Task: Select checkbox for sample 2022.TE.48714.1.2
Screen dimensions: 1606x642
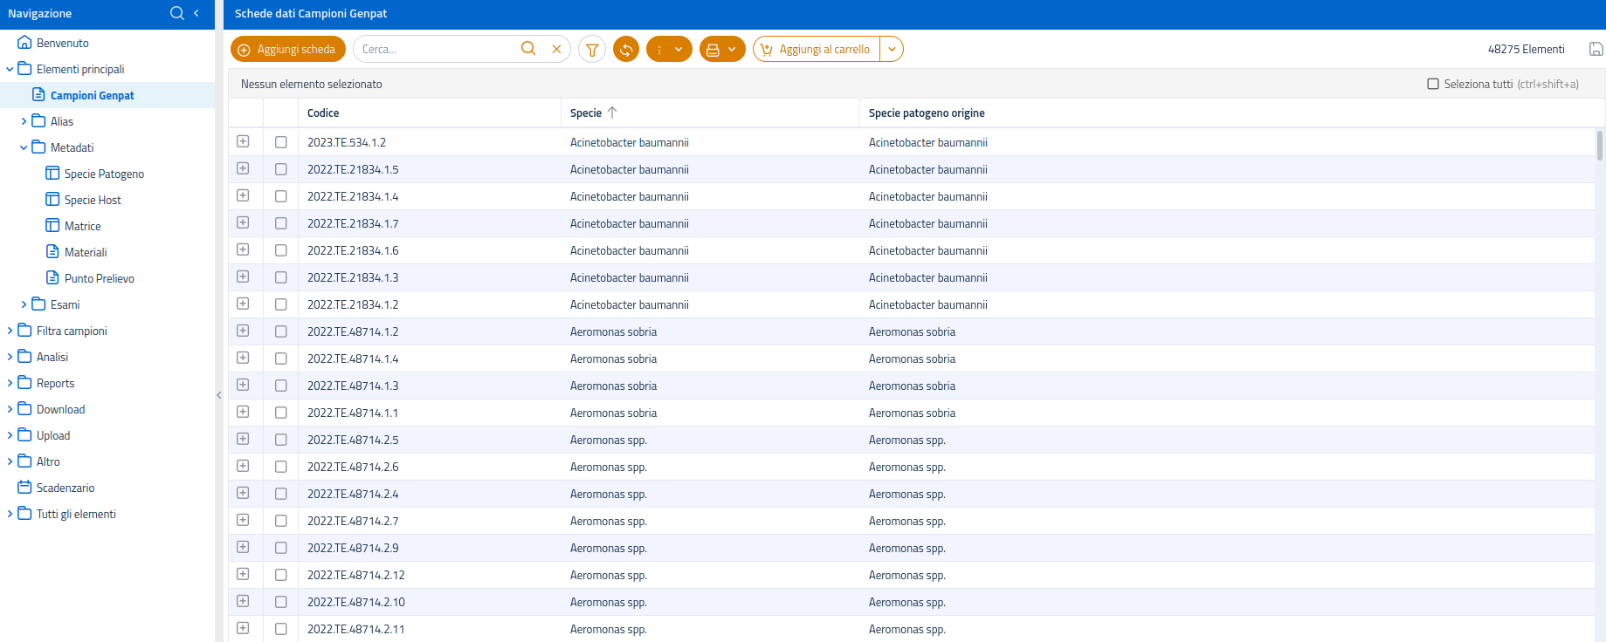Action: 280,331
